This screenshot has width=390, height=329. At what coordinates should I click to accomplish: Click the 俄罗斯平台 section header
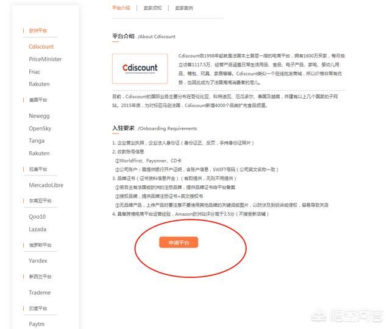40,245
